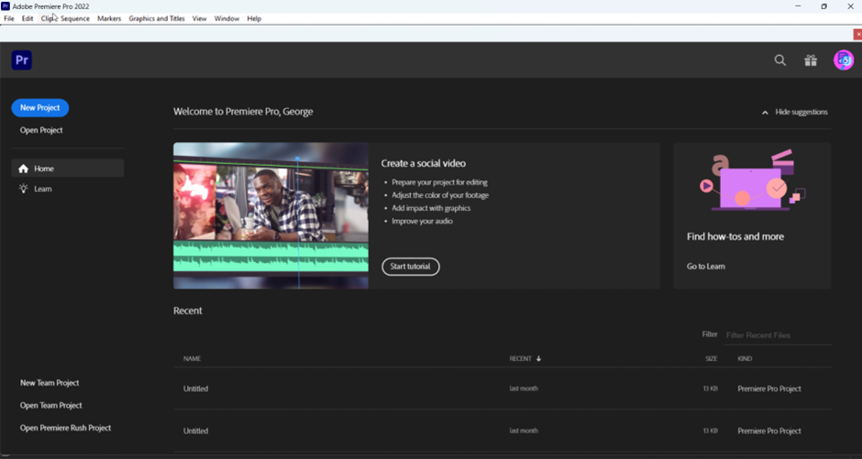Click the Premiere Pro title bar app icon
862x459 pixels.
coord(6,6)
